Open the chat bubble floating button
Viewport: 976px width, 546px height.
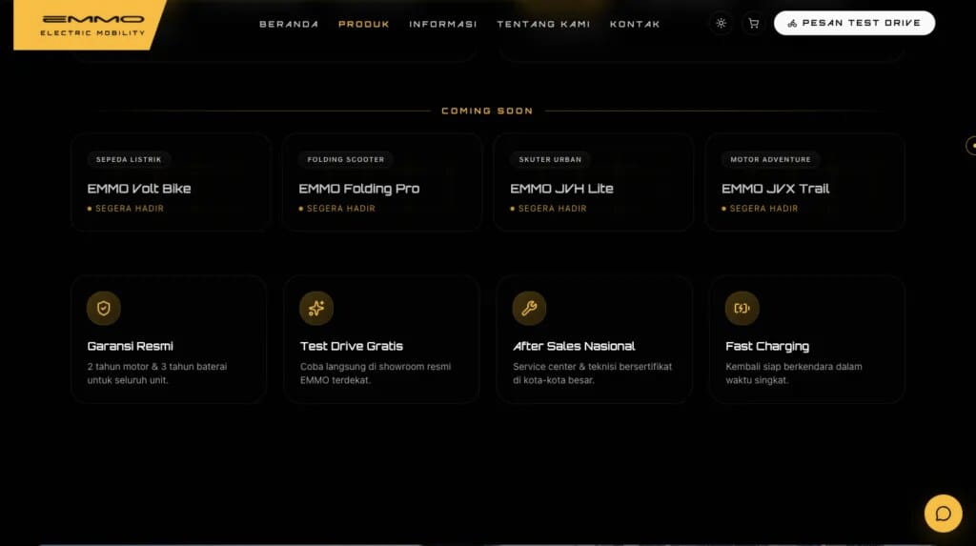pos(943,514)
